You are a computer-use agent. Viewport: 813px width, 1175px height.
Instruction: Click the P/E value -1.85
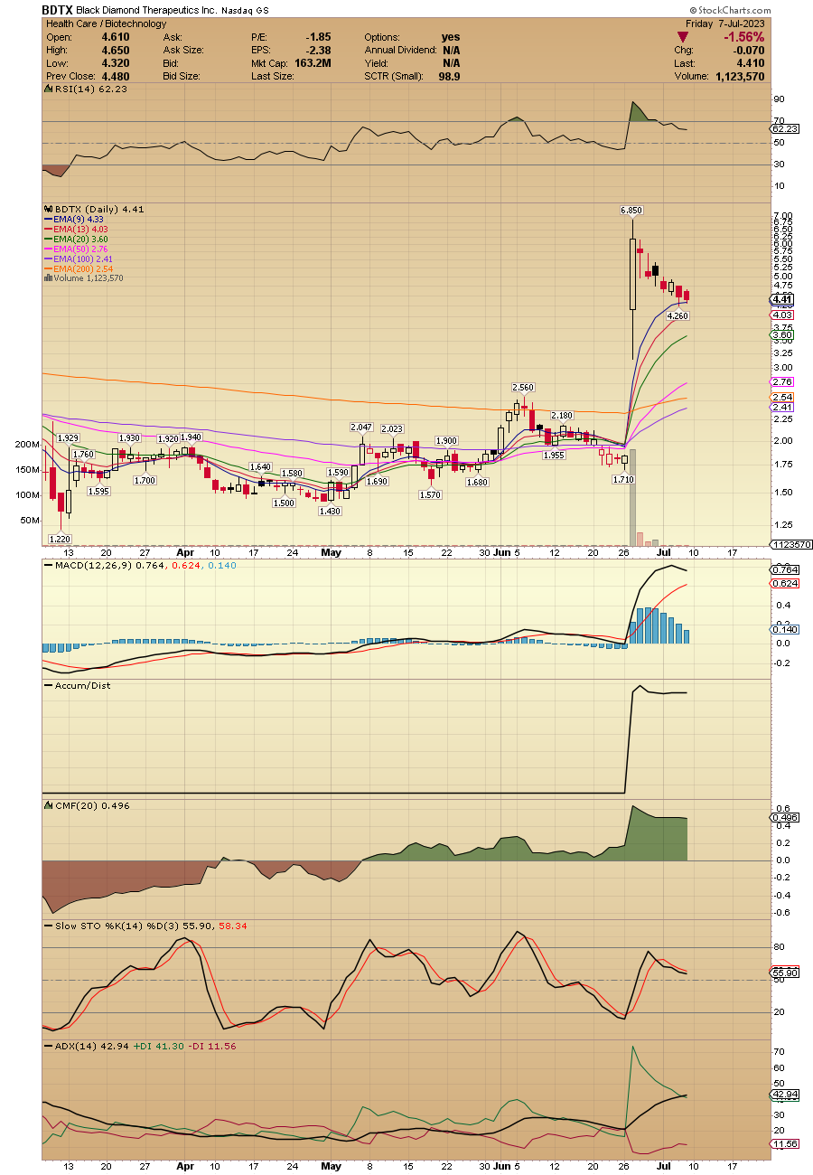click(319, 37)
